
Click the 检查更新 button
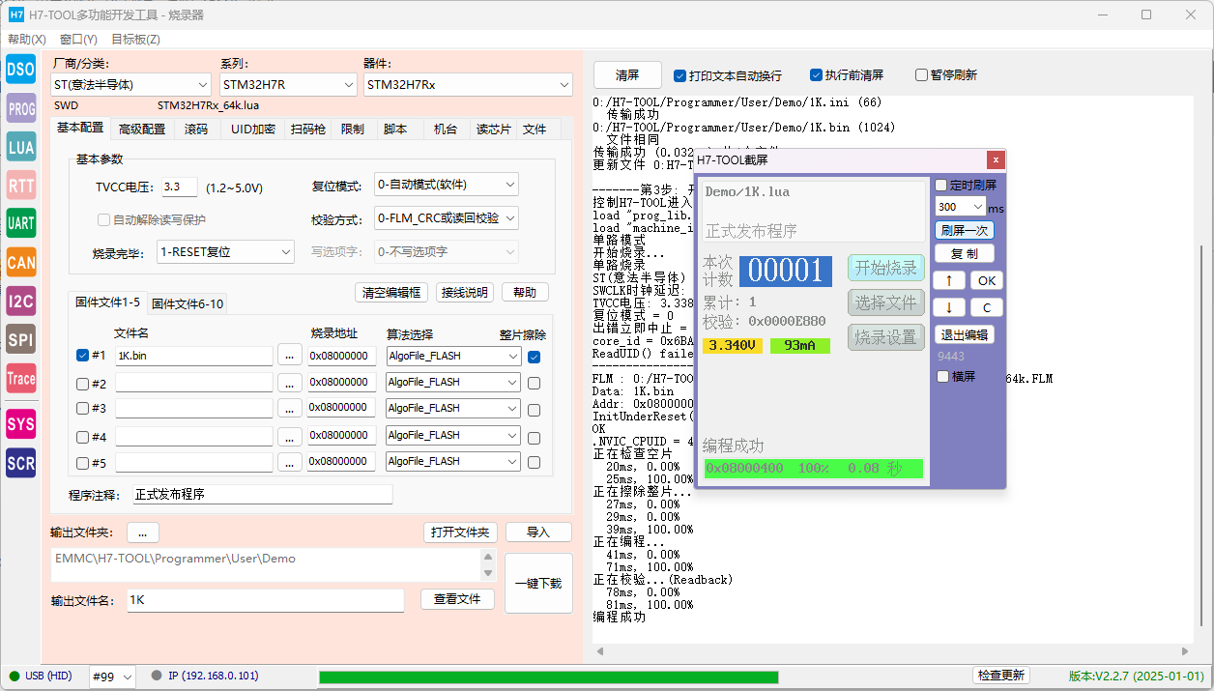1001,676
